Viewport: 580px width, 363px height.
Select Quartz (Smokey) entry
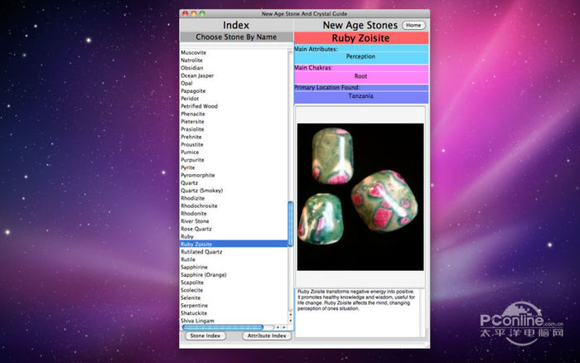202,191
